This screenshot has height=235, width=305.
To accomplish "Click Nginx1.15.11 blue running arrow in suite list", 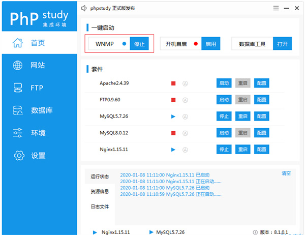I will (173, 150).
